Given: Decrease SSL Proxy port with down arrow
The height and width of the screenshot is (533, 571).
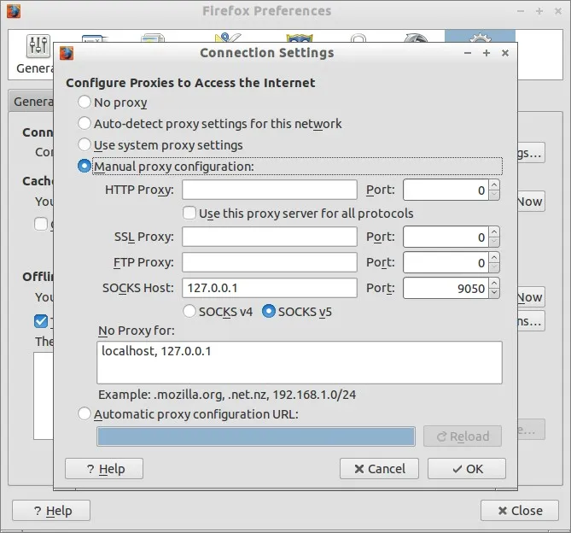Looking at the screenshot, I should pyautogui.click(x=494, y=242).
